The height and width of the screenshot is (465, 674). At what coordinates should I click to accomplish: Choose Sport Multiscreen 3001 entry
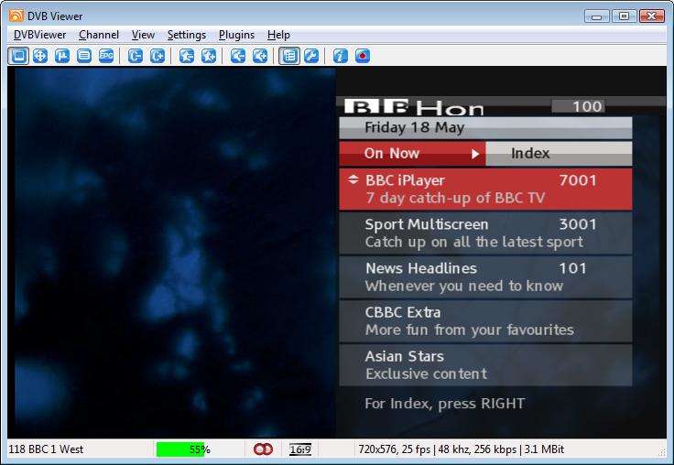(485, 232)
